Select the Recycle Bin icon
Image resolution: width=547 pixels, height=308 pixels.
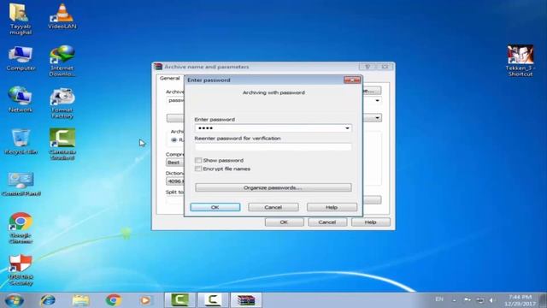21,142
